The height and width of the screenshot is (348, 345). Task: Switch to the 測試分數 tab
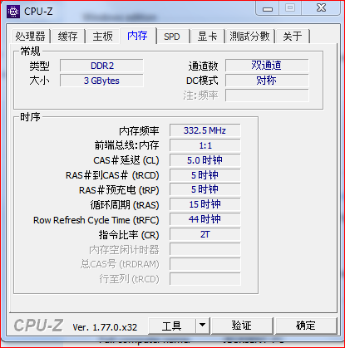pyautogui.click(x=249, y=37)
